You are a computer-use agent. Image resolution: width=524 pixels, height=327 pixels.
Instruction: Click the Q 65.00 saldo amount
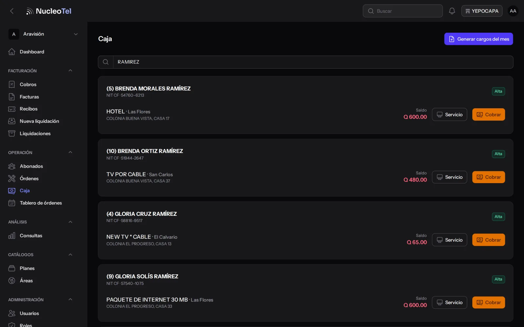417,242
